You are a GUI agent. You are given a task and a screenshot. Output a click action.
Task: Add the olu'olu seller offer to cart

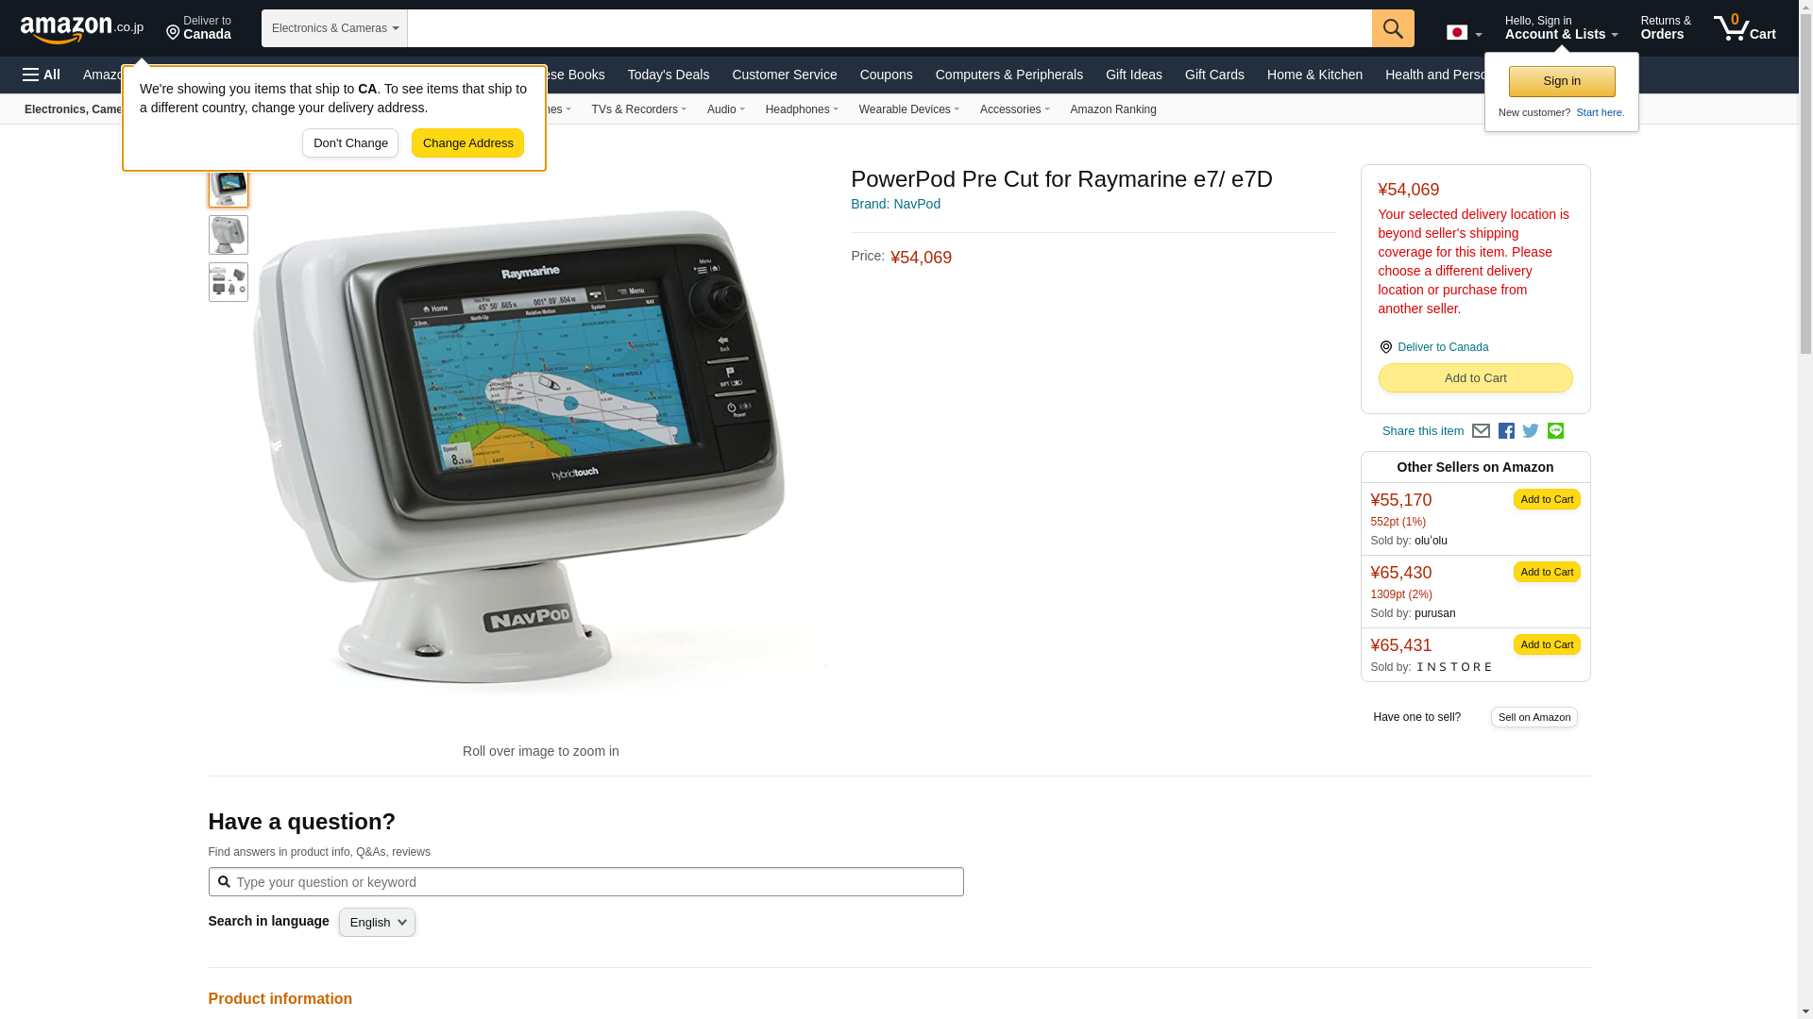point(1547,499)
